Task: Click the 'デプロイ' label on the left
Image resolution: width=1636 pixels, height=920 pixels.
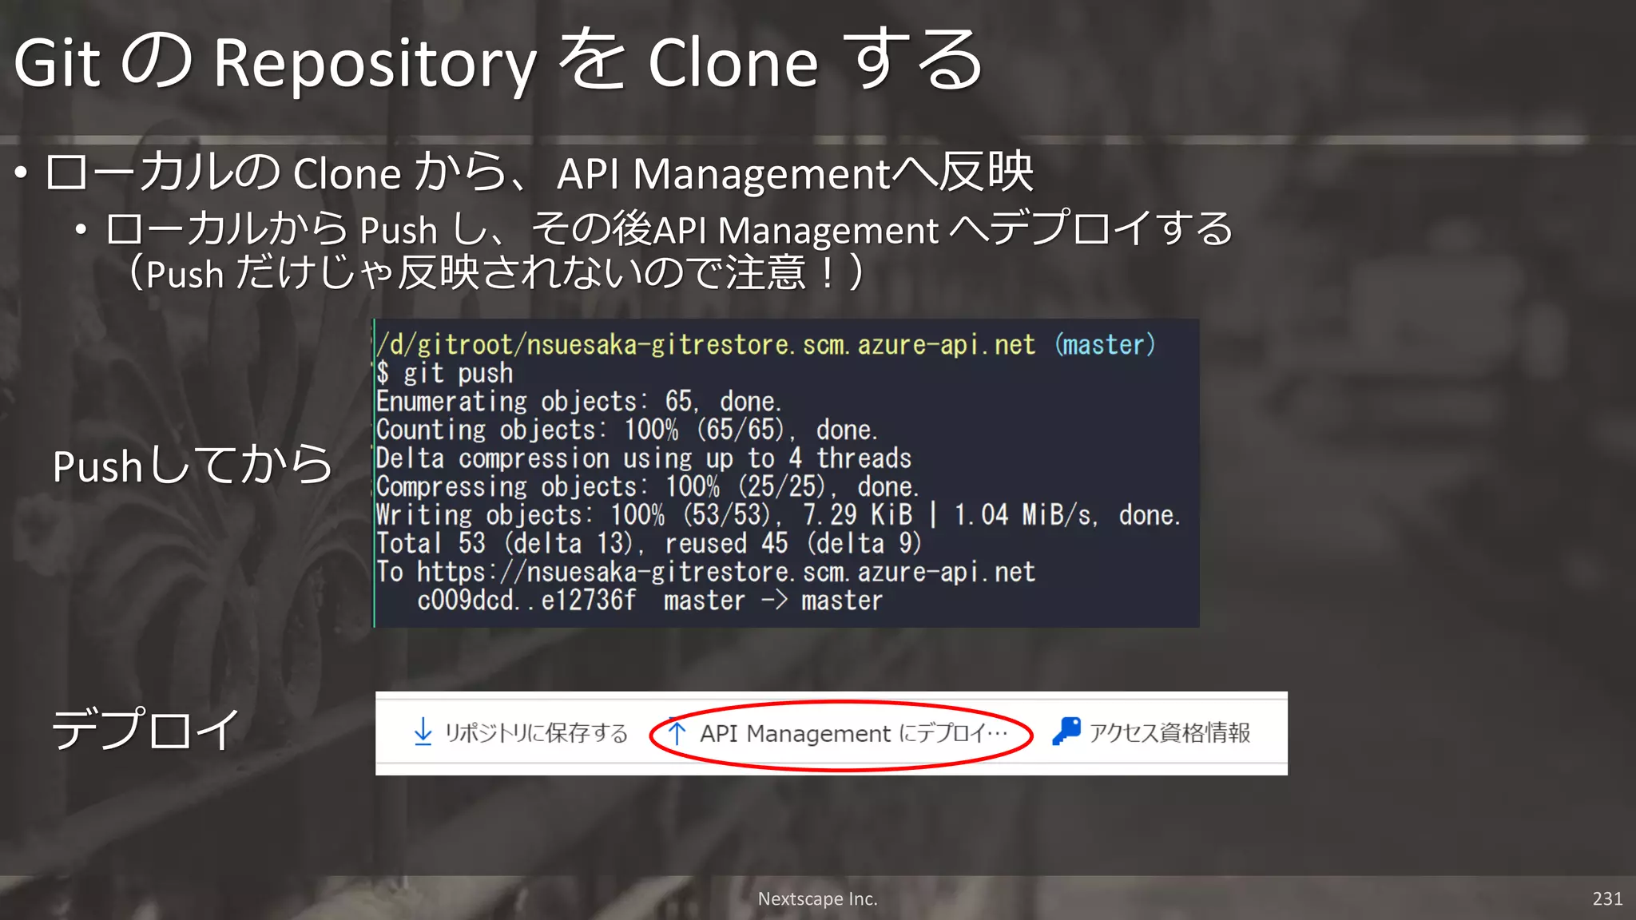Action: 145,729
